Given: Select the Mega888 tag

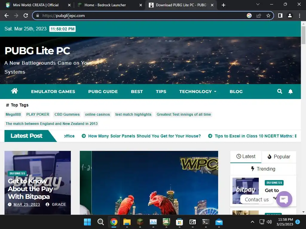Looking at the screenshot, I should [13, 114].
